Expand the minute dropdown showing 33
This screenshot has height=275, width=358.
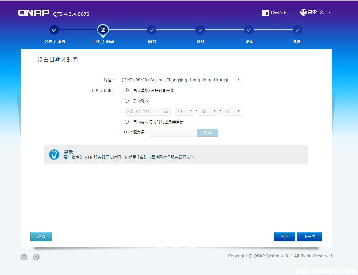coord(208,111)
